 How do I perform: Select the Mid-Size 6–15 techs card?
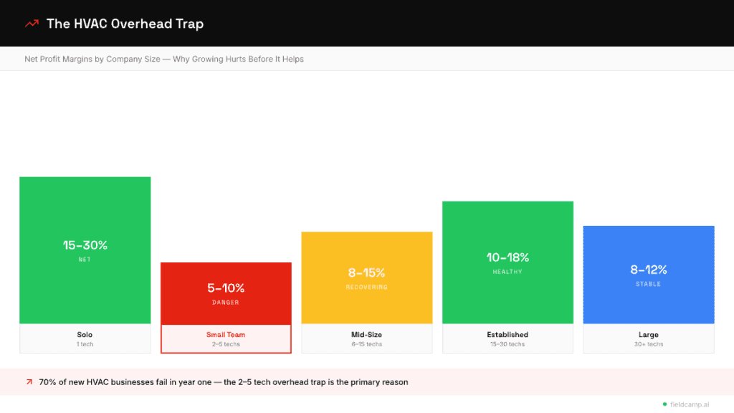point(366,338)
